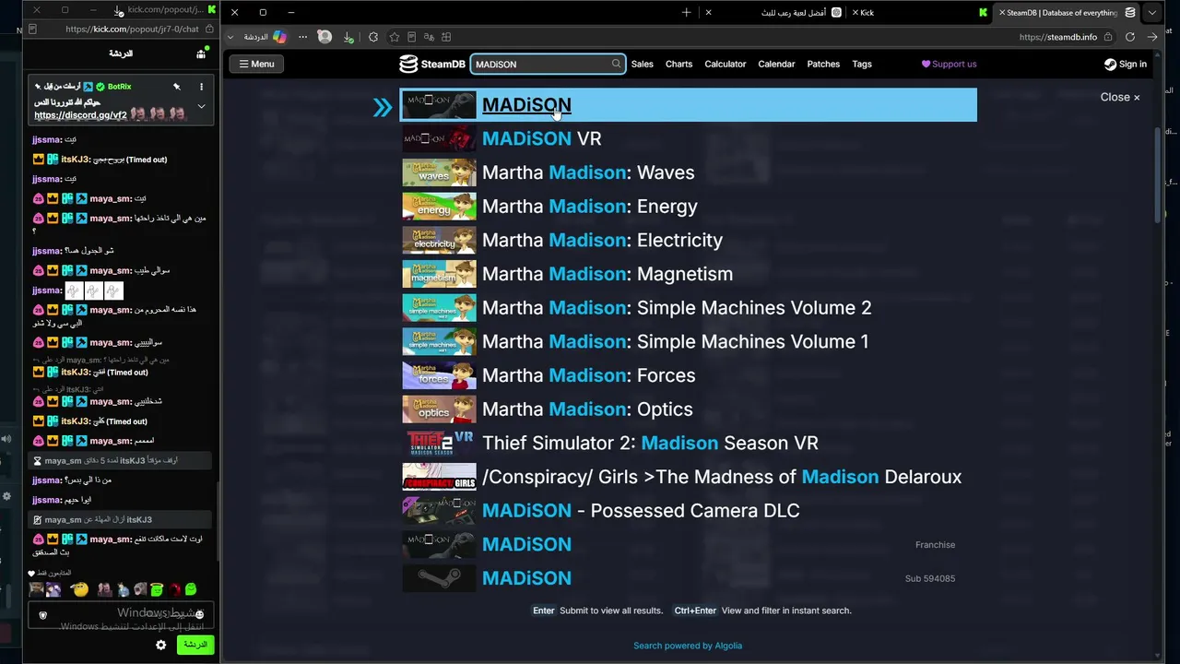Image resolution: width=1180 pixels, height=664 pixels.
Task: Open the MADiSON VR result
Action: [x=688, y=139]
